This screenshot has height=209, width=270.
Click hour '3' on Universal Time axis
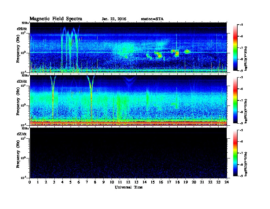point(54,182)
